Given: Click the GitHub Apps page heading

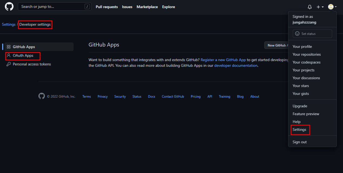Looking at the screenshot, I should click(x=104, y=45).
